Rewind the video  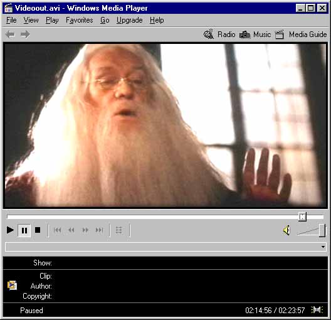pyautogui.click(x=71, y=230)
